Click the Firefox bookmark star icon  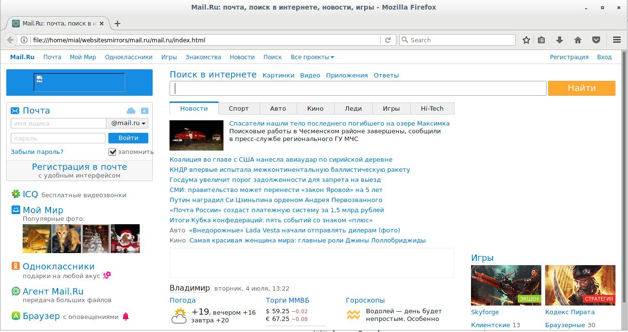526,40
